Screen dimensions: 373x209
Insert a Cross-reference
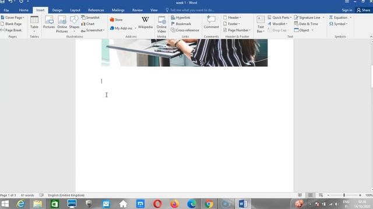click(x=185, y=30)
